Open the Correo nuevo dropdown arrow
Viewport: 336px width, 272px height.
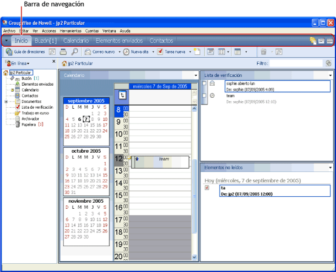[x=120, y=52]
